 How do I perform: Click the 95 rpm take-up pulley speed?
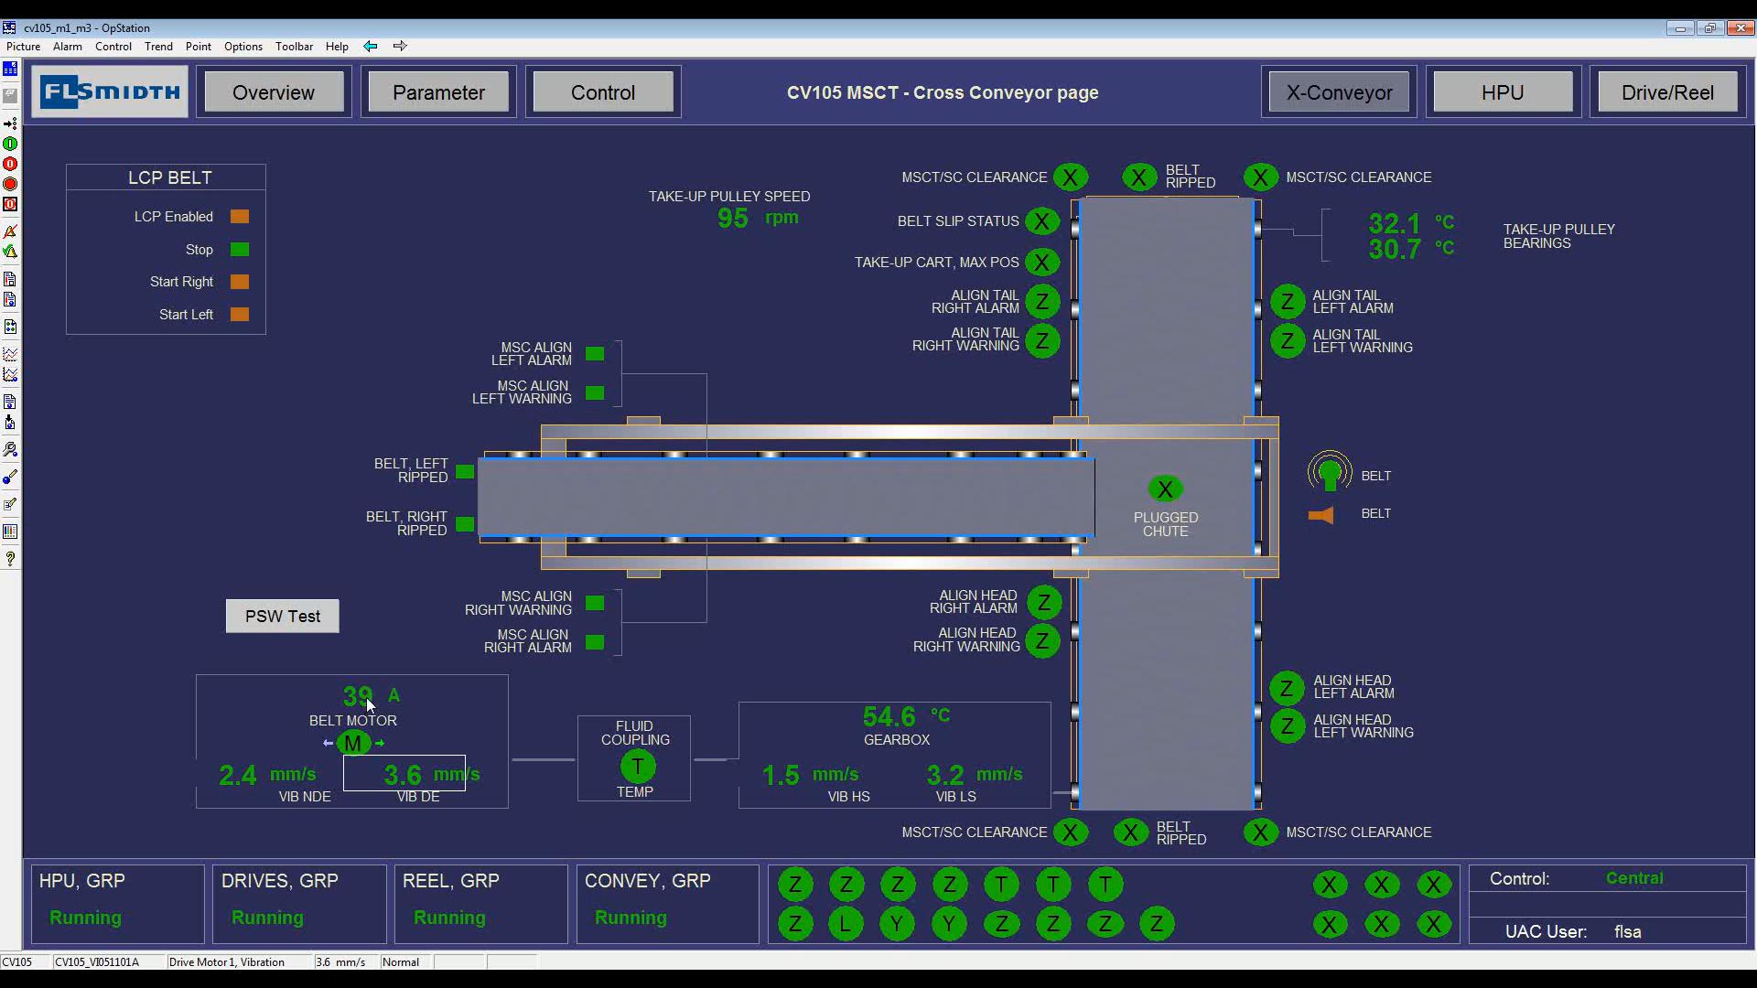tap(758, 218)
